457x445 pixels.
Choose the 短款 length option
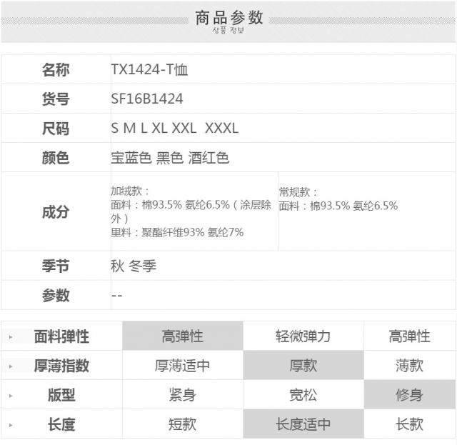pos(182,424)
